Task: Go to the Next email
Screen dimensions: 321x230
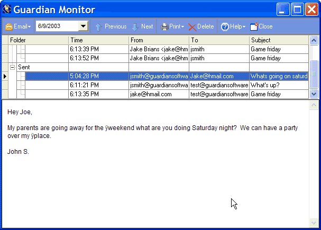Action: point(143,26)
